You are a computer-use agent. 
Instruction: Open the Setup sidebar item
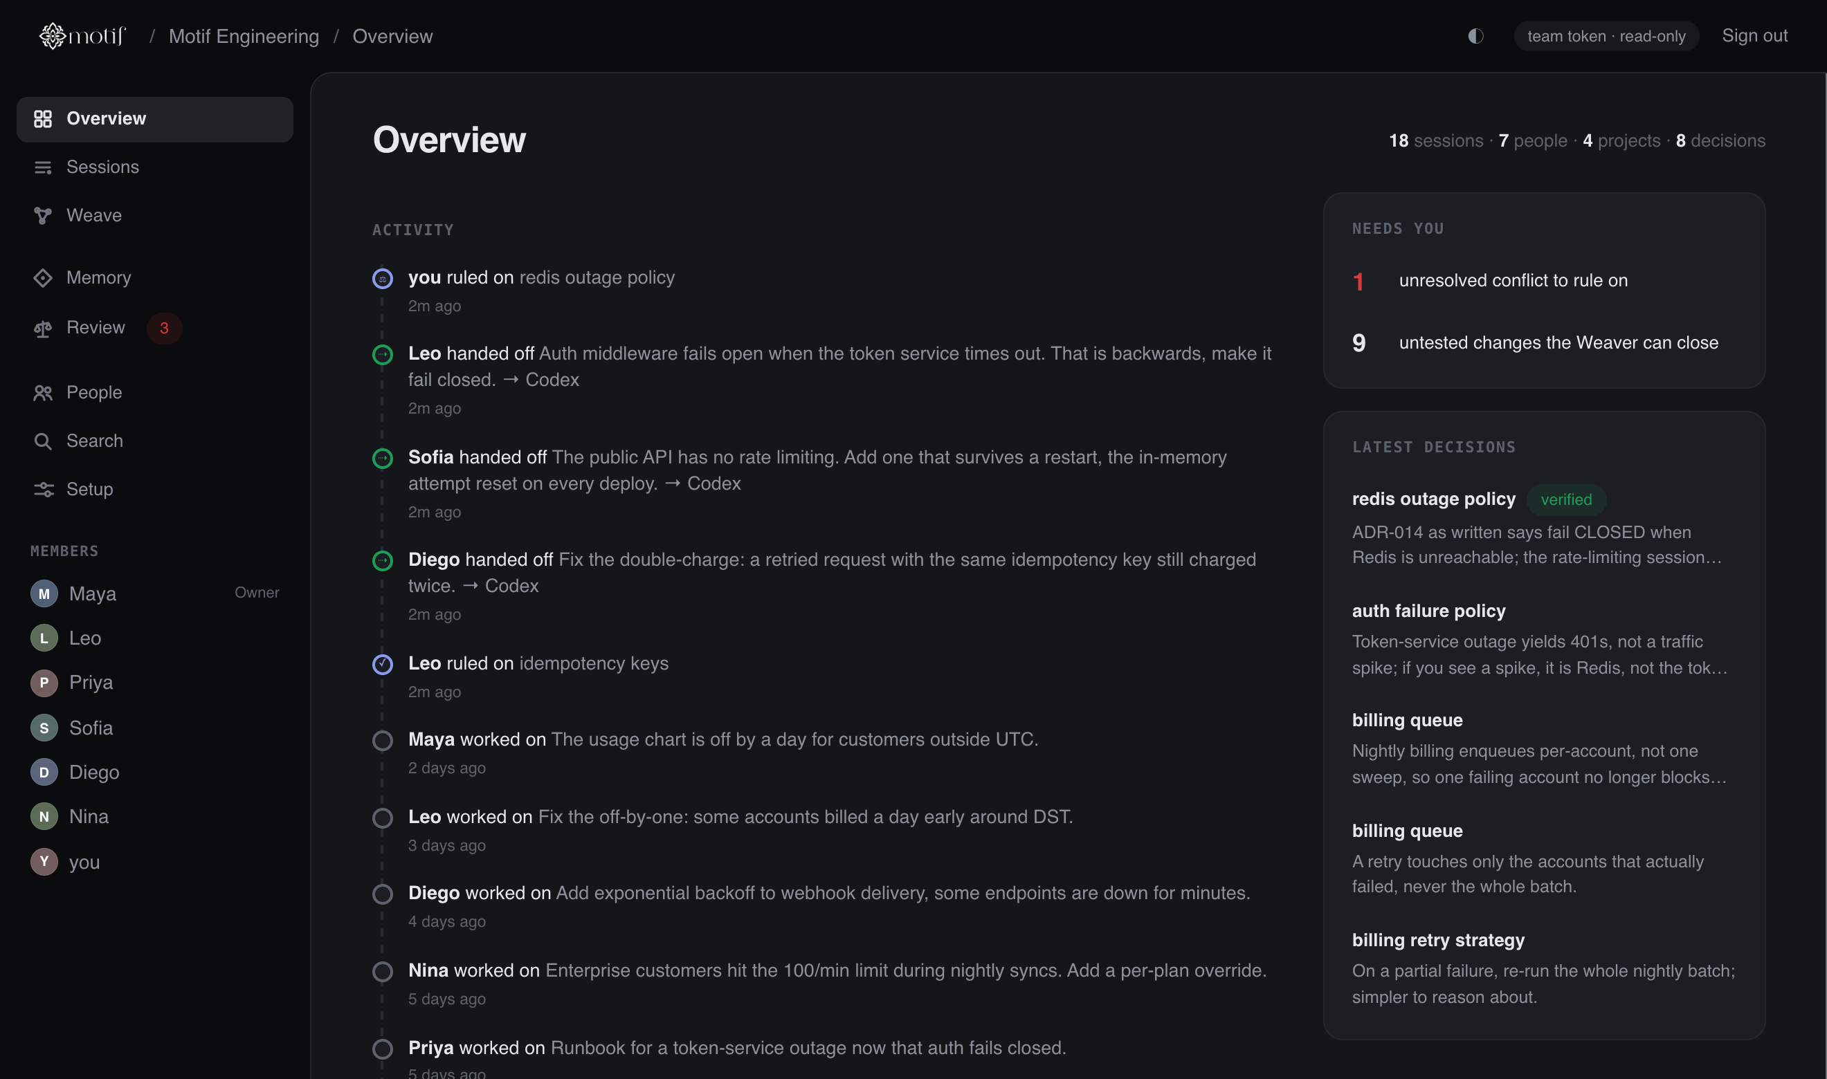[155, 489]
